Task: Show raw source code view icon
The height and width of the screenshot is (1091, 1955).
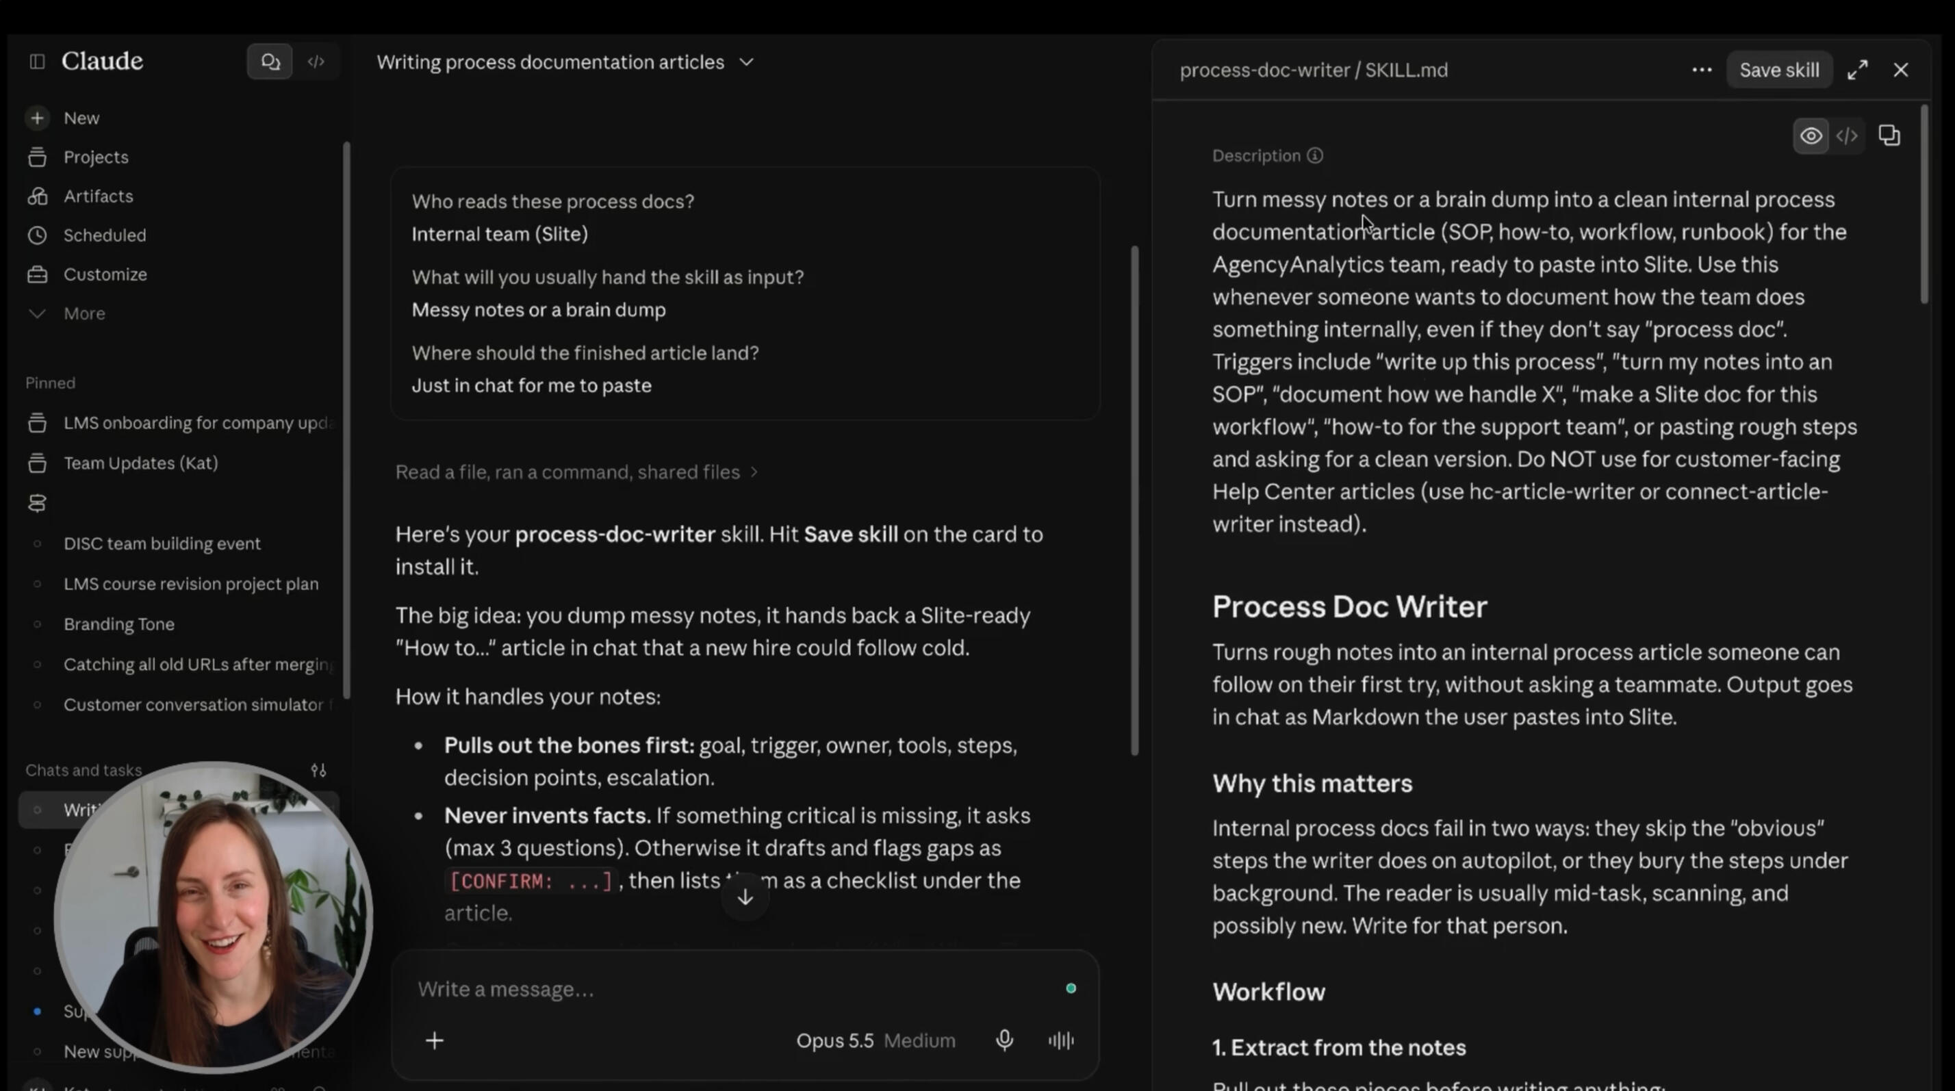Action: click(x=1846, y=136)
